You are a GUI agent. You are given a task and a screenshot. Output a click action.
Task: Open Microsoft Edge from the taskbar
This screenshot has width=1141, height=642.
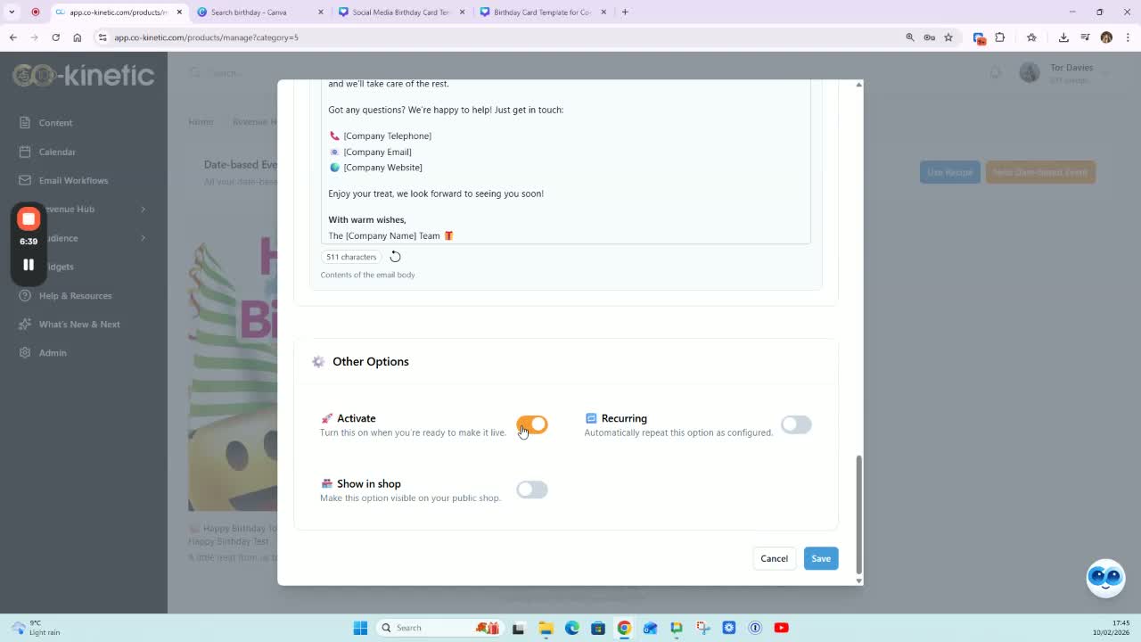[x=572, y=628]
